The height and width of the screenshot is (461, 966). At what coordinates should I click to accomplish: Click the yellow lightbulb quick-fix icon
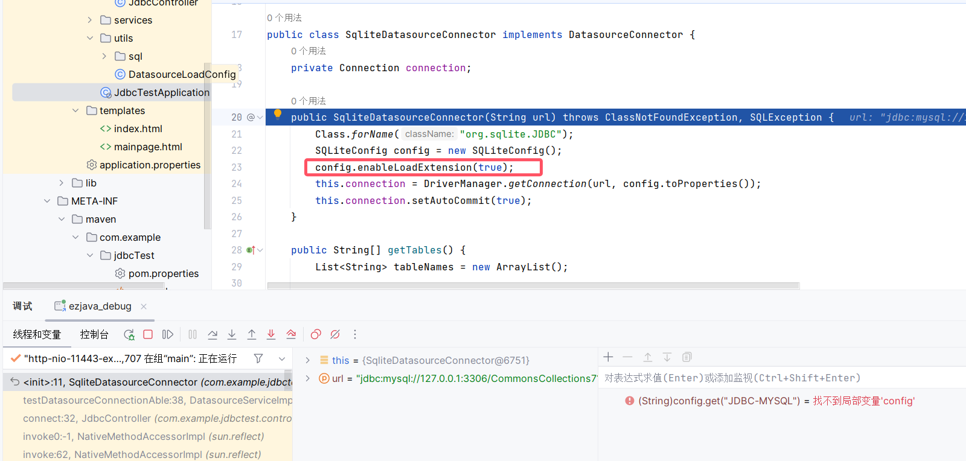(x=278, y=115)
